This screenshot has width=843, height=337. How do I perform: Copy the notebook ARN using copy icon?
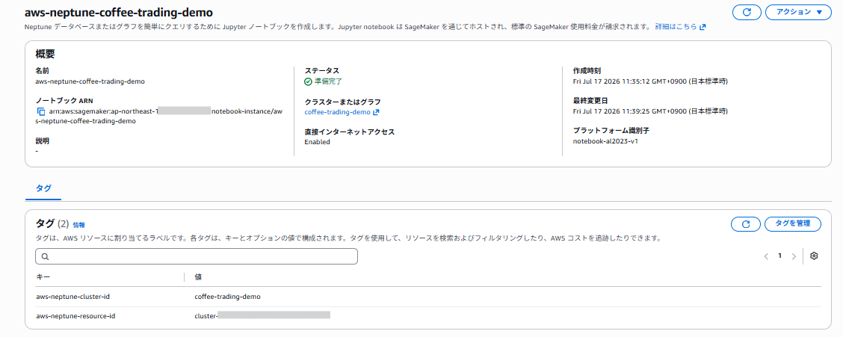[x=41, y=111]
